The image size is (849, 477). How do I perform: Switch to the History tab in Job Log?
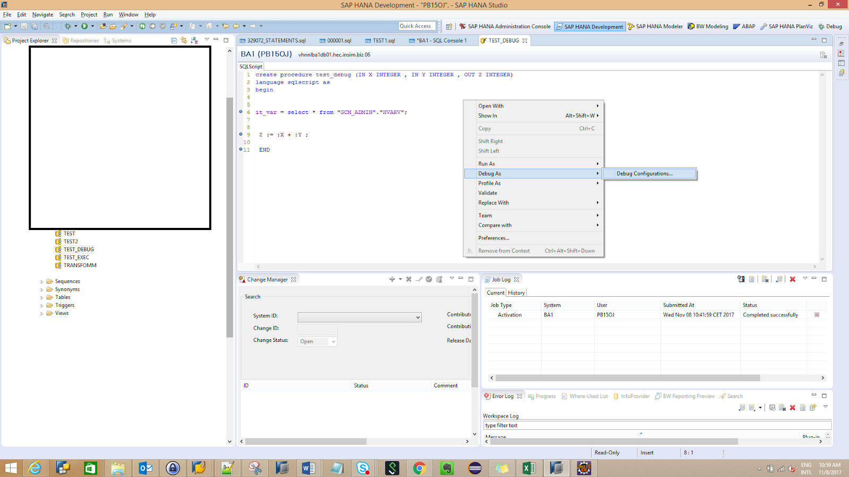(x=515, y=292)
